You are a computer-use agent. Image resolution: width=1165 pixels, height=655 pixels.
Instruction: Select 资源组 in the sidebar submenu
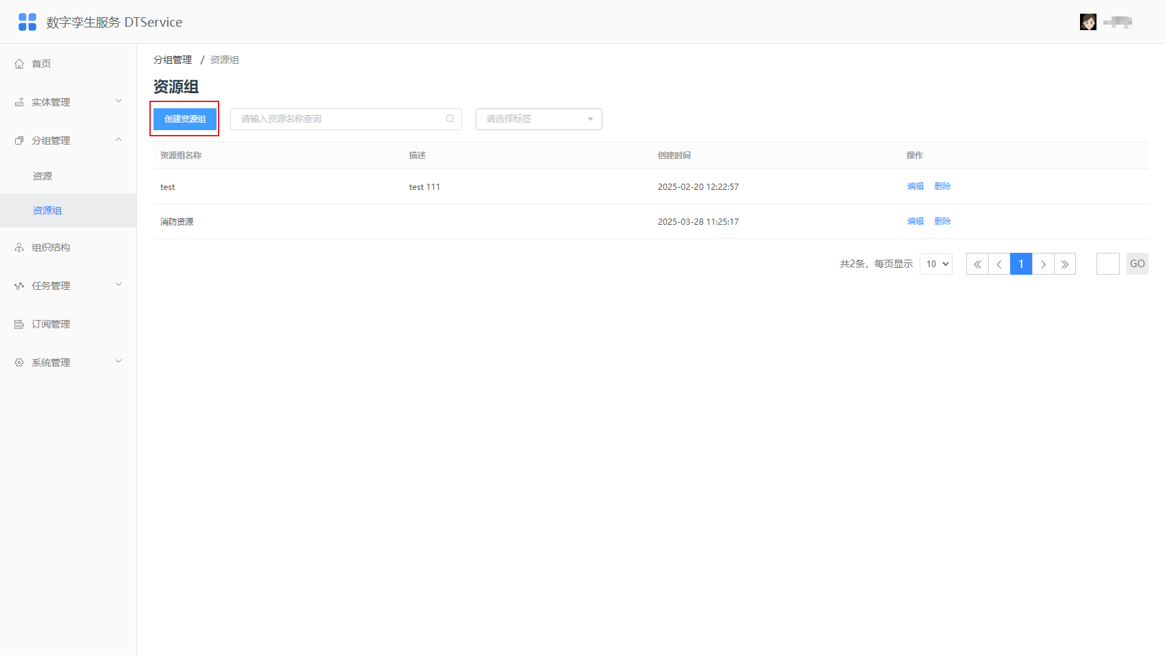(x=69, y=210)
